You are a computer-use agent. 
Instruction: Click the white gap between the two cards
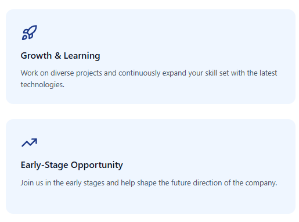pyautogui.click(x=150, y=112)
